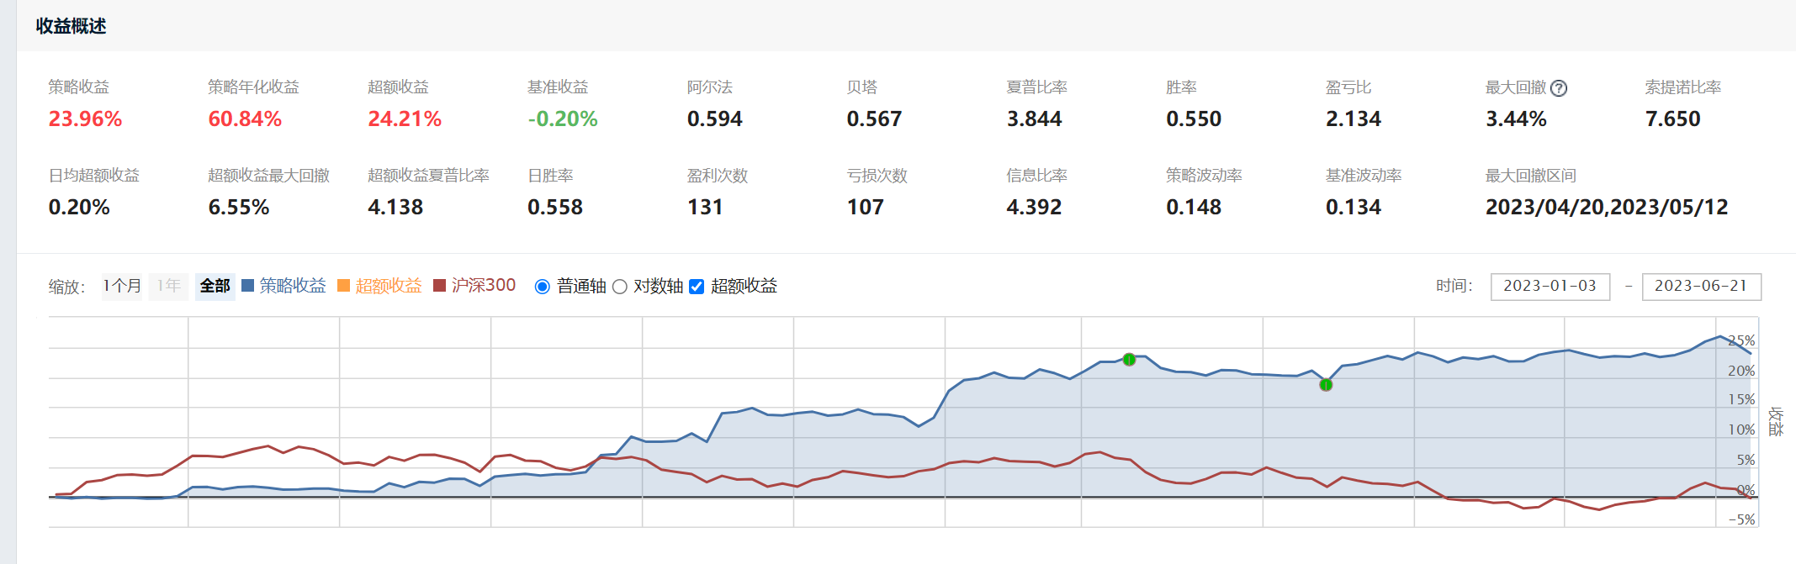Select the 普通轴 radio button
Viewport: 1796px width, 564px height.
[543, 287]
